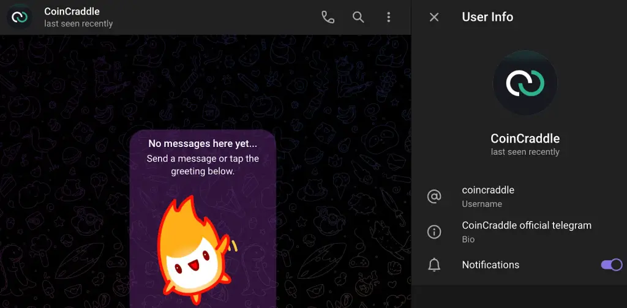Click the CoinCraddle name in chat header
The height and width of the screenshot is (308, 627).
72,11
